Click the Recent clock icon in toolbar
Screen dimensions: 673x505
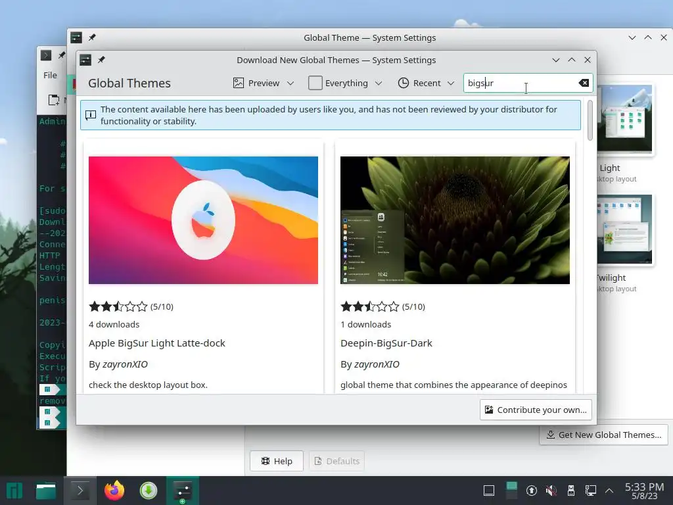click(404, 83)
